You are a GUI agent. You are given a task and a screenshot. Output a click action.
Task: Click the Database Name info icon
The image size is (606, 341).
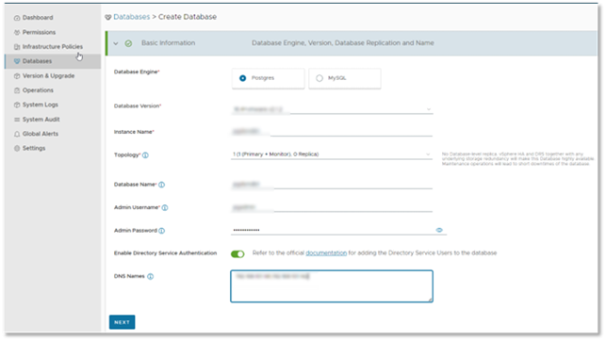click(161, 185)
